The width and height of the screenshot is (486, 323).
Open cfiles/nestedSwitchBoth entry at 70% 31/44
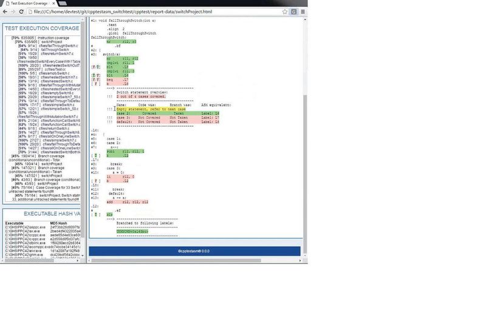(x=49, y=152)
